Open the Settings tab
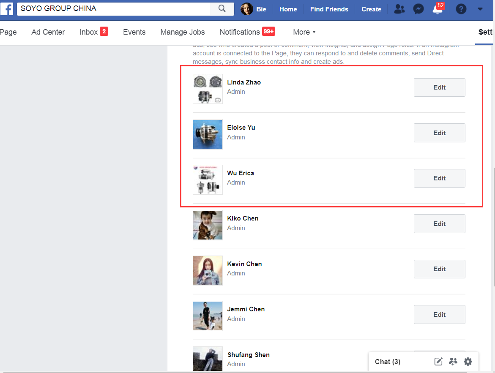 click(x=486, y=32)
